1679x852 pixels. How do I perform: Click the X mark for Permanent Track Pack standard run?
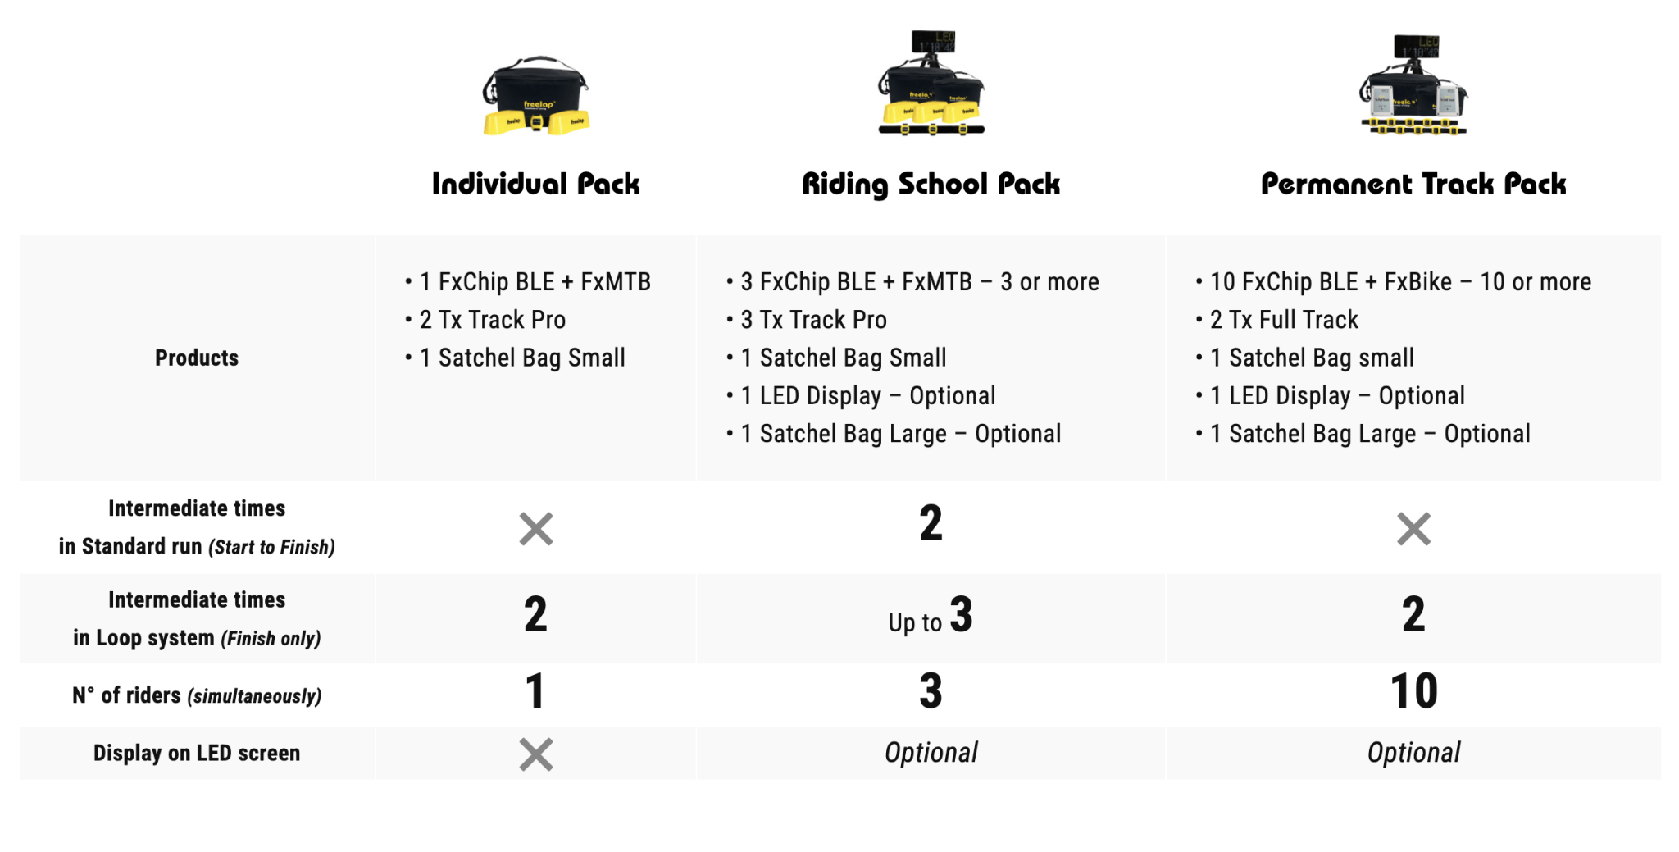1413,529
